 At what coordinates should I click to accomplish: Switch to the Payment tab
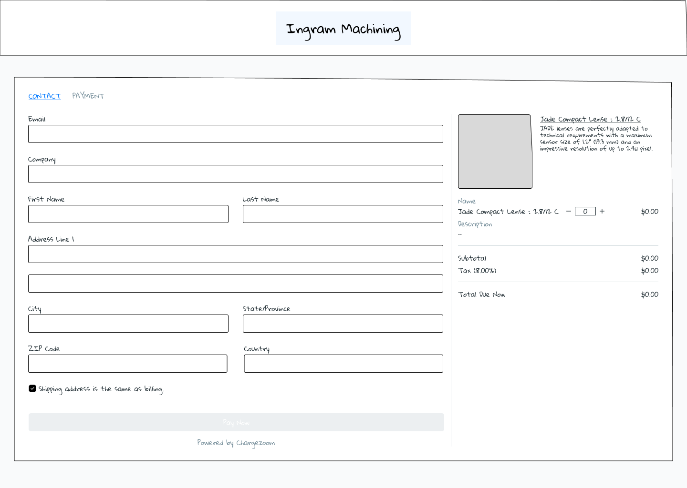pos(88,96)
